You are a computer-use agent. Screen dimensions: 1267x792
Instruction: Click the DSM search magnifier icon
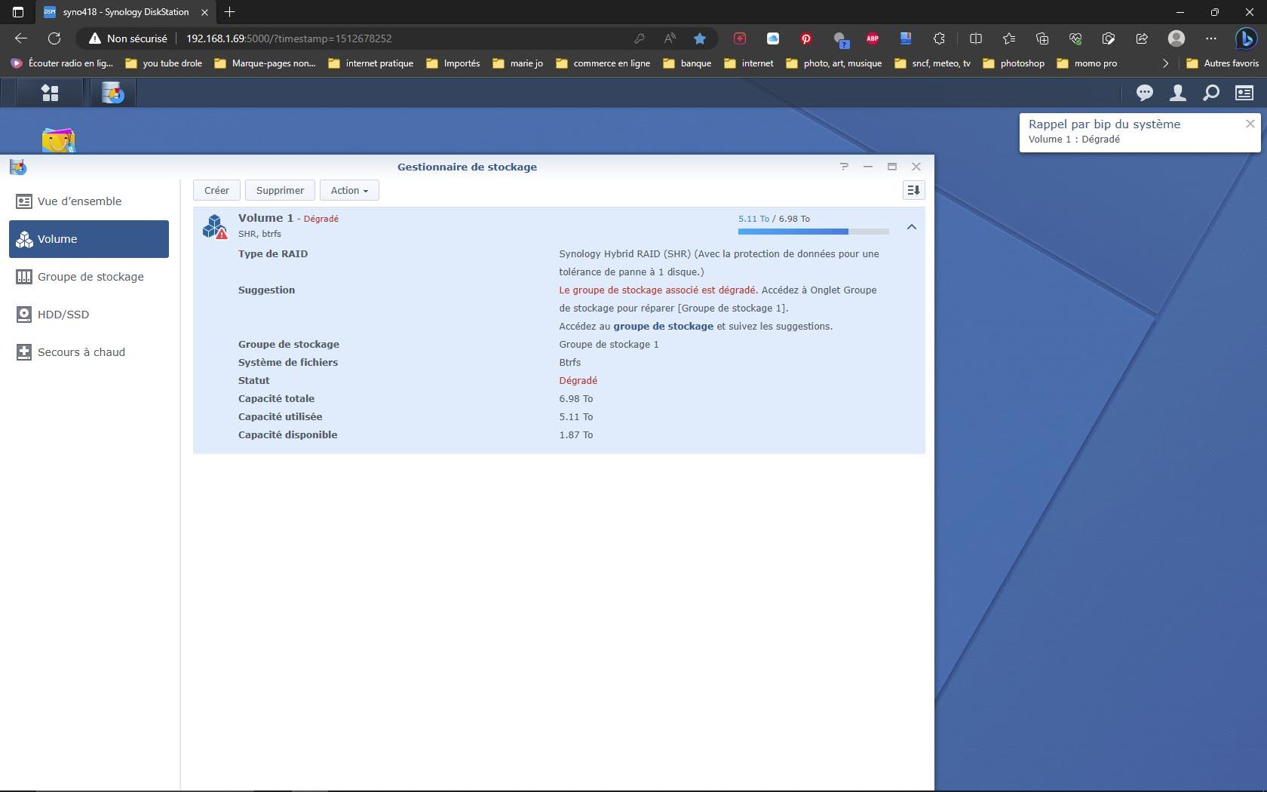coord(1210,93)
